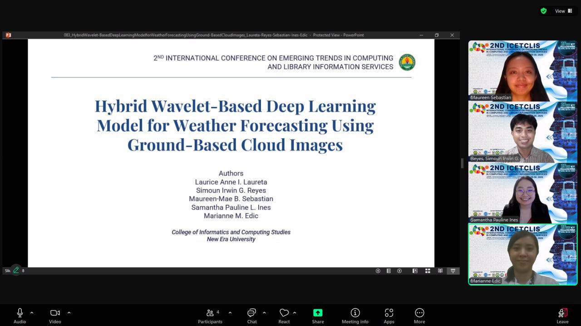Expand audio options chevron
581x326 pixels.
coord(32,313)
